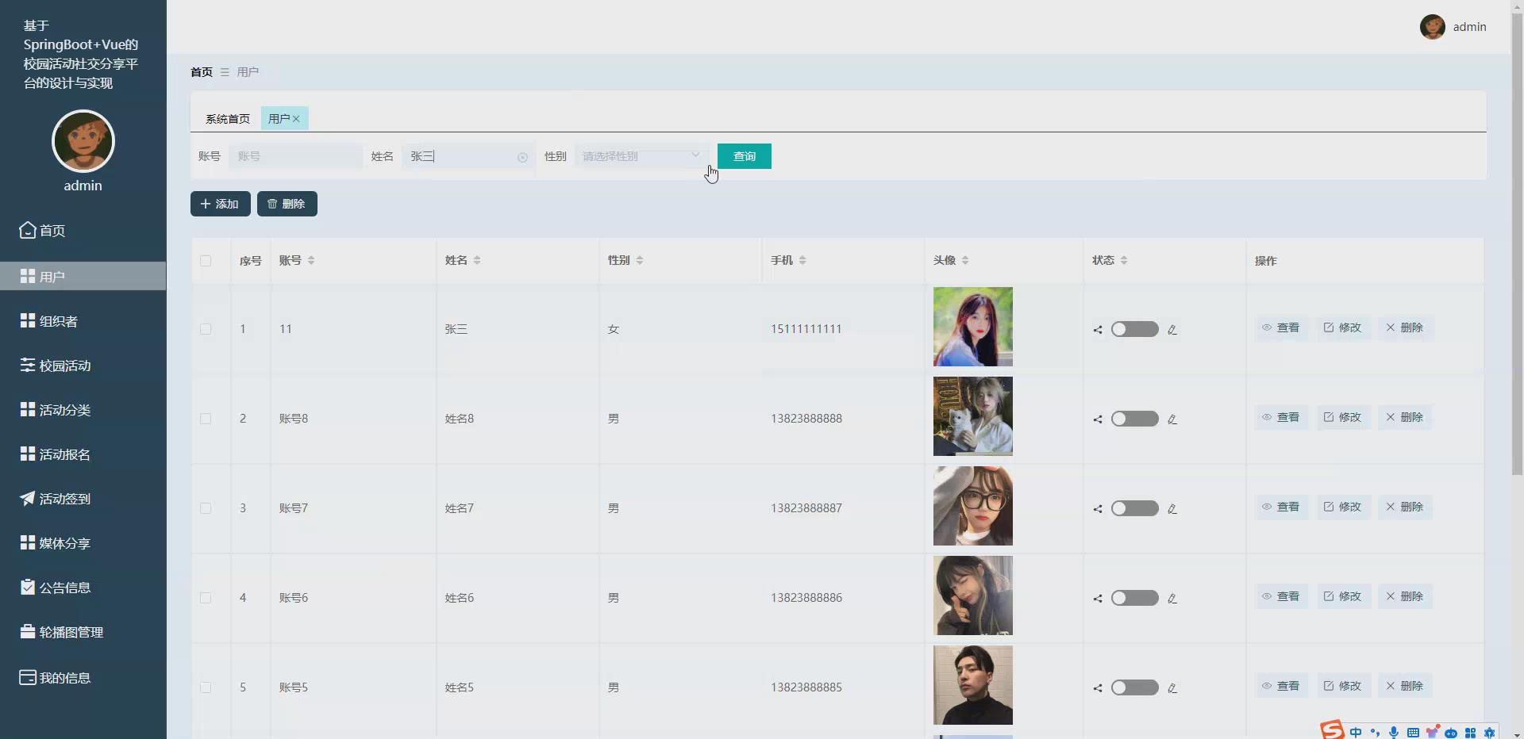Click pencil icon in 姓名5's status cell
Screen dimensions: 1524x739
(1172, 688)
